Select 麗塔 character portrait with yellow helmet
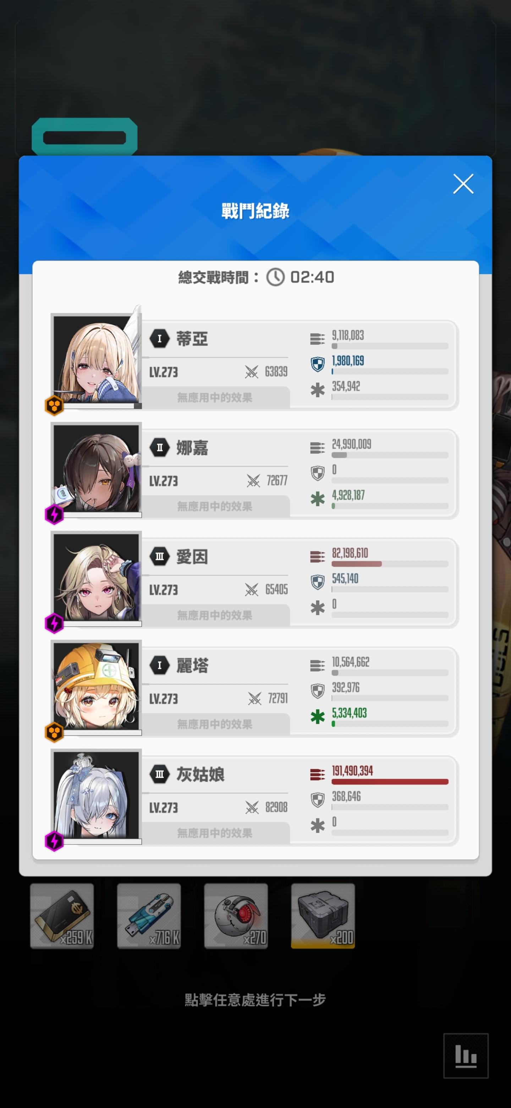 (96, 687)
